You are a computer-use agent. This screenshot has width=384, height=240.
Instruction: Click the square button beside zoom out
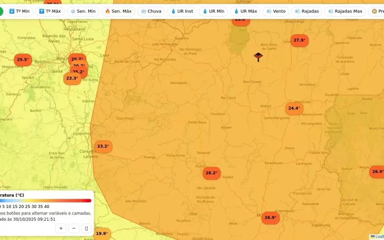86,228
